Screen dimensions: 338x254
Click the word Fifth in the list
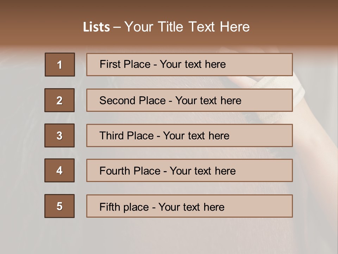(110, 207)
